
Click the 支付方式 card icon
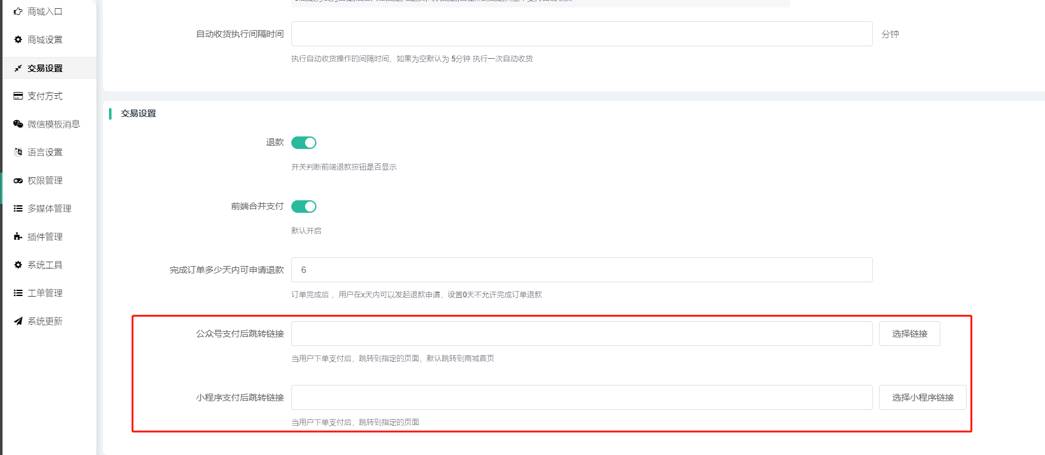point(18,96)
